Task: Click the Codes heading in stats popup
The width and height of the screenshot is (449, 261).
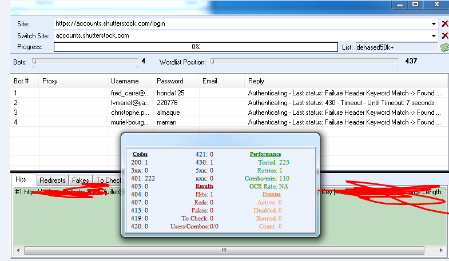Action: click(x=140, y=154)
